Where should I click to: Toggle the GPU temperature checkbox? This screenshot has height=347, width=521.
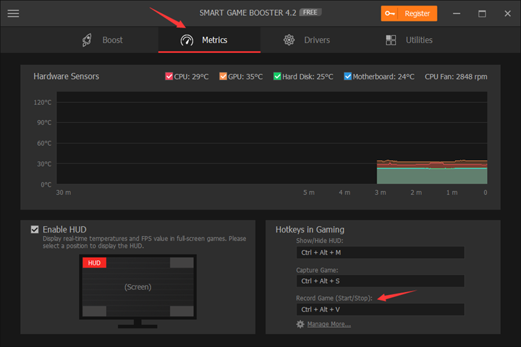(223, 76)
